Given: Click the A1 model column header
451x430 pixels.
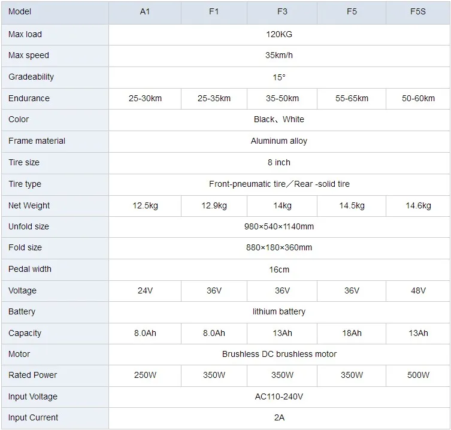Looking at the screenshot, I should coord(145,12).
